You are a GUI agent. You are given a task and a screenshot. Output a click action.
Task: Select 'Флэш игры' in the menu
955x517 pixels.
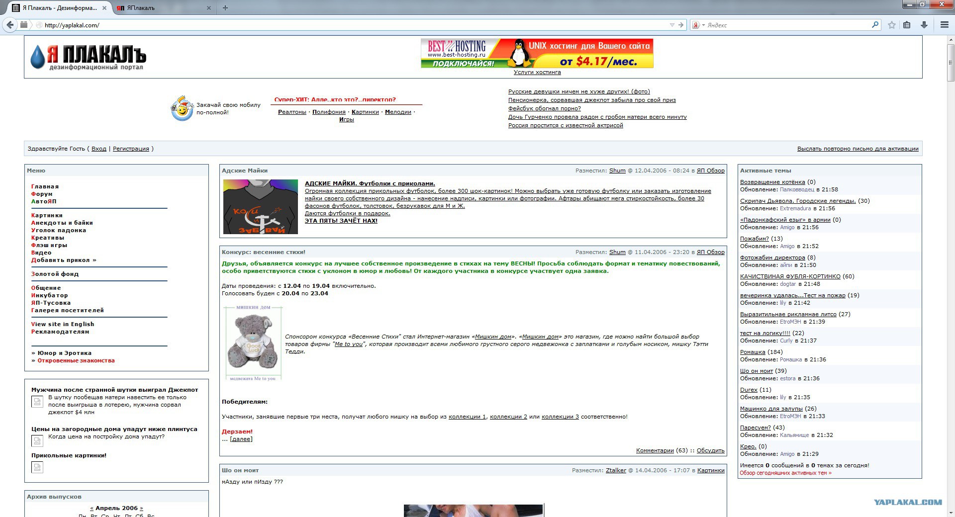[49, 245]
